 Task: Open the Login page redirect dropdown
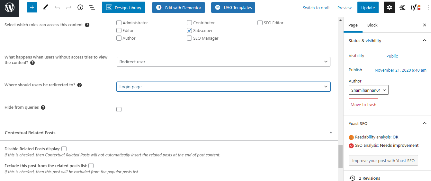click(x=223, y=87)
